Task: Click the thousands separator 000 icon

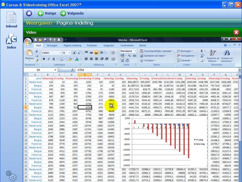Action: pos(134,56)
